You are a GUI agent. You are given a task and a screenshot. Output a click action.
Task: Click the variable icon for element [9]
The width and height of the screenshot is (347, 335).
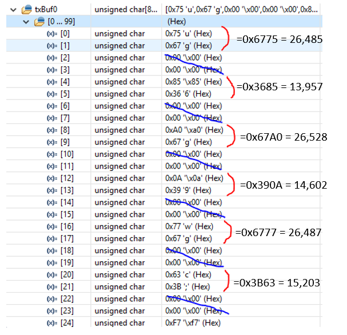pyautogui.click(x=52, y=142)
